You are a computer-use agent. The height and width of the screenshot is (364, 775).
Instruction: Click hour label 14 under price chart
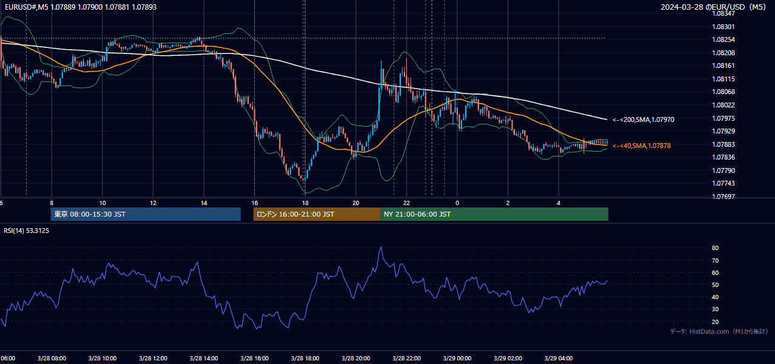pos(204,203)
